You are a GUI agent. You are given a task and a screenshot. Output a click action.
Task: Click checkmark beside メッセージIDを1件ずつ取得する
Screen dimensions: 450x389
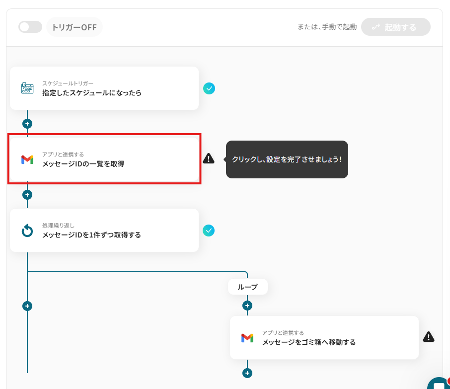coord(209,231)
